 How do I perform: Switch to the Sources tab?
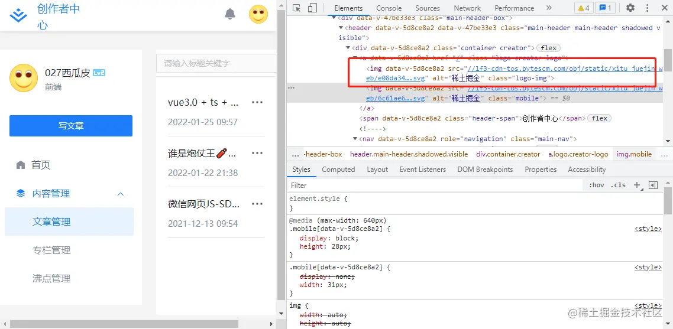(428, 8)
